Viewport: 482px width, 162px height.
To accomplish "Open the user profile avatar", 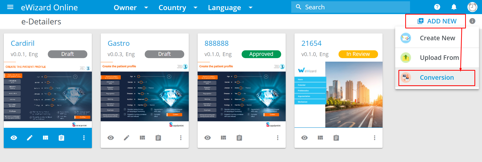I will click(x=472, y=7).
